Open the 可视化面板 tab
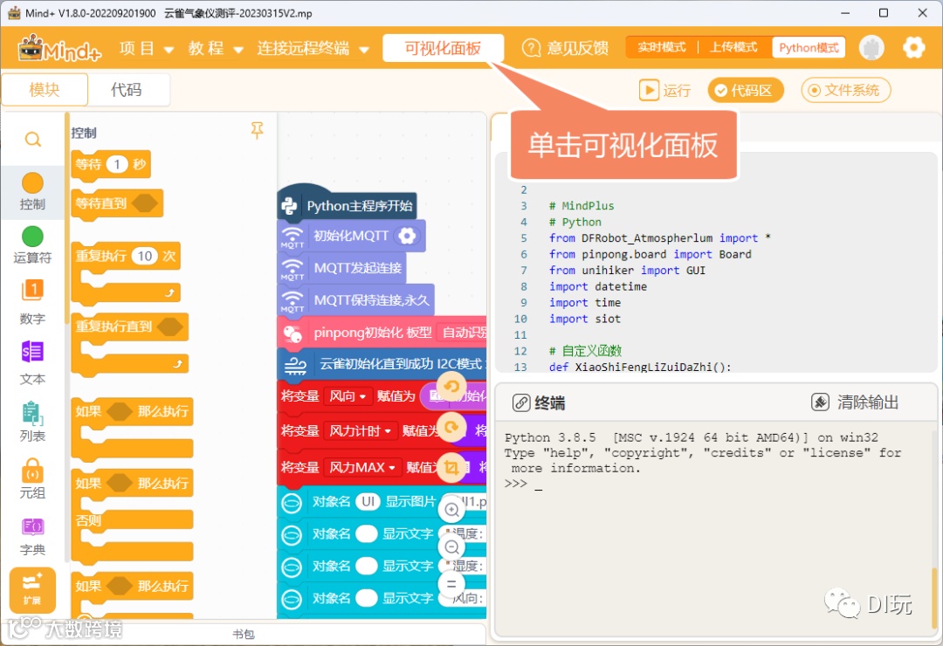Screen dimensions: 943x646 point(443,48)
